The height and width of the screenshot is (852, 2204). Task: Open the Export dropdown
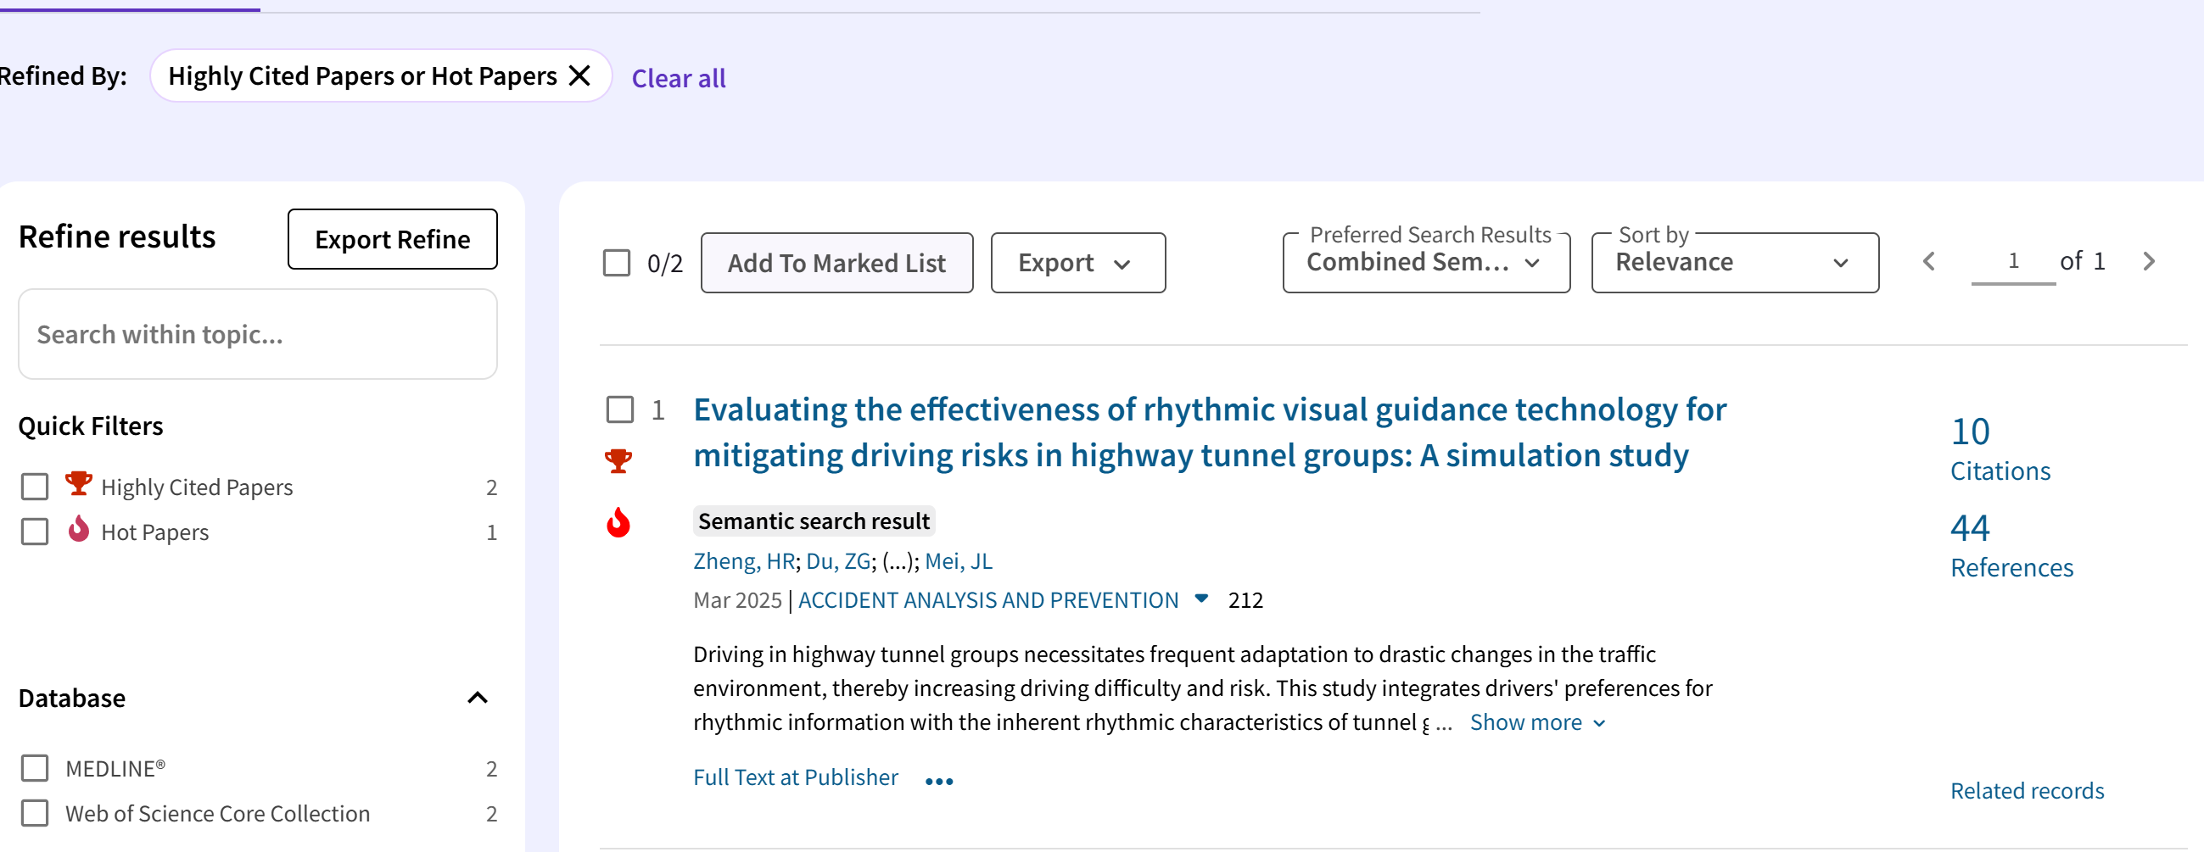pos(1077,263)
